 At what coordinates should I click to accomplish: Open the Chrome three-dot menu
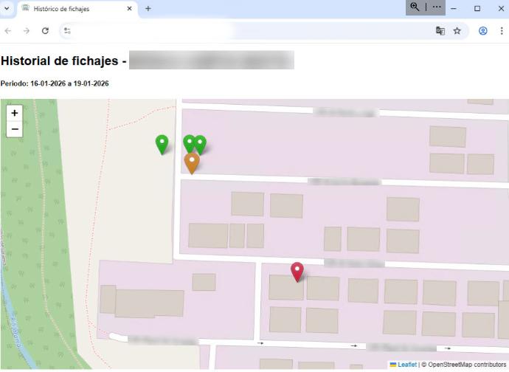coord(500,31)
